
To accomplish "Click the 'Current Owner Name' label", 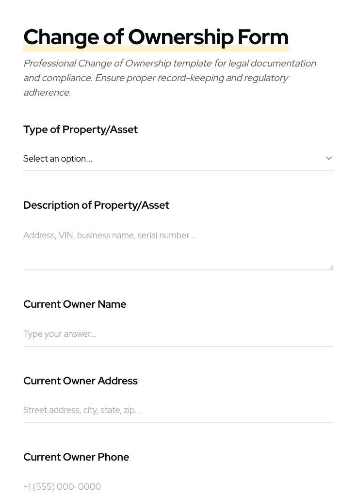I will click(x=75, y=304).
